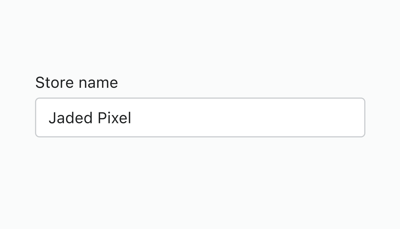The height and width of the screenshot is (229, 400).
Task: Click the word "Store" in the label
Action: [54, 83]
